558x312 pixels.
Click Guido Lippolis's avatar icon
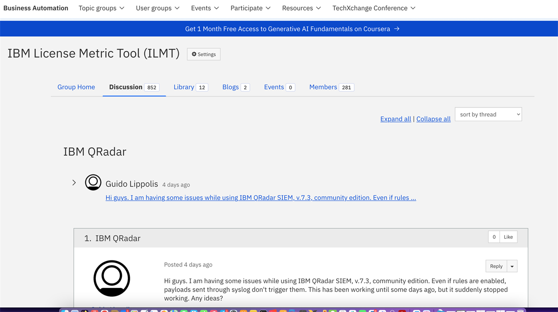93,182
